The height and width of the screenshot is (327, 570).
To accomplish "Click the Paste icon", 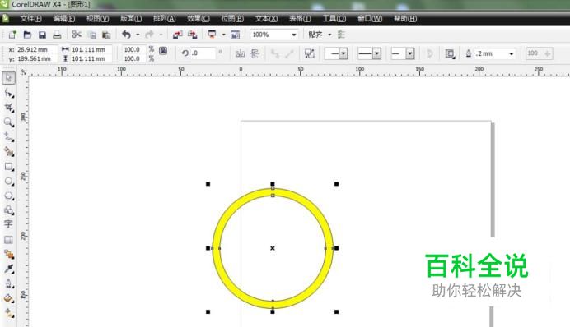I will click(106, 35).
